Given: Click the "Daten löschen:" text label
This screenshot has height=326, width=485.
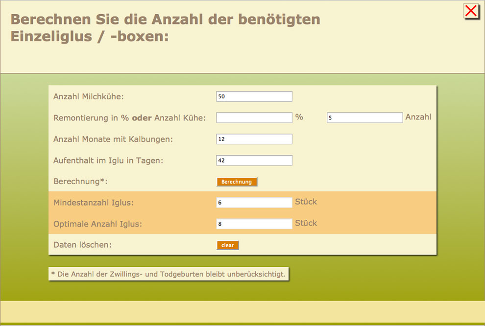Looking at the screenshot, I should pyautogui.click(x=82, y=245).
